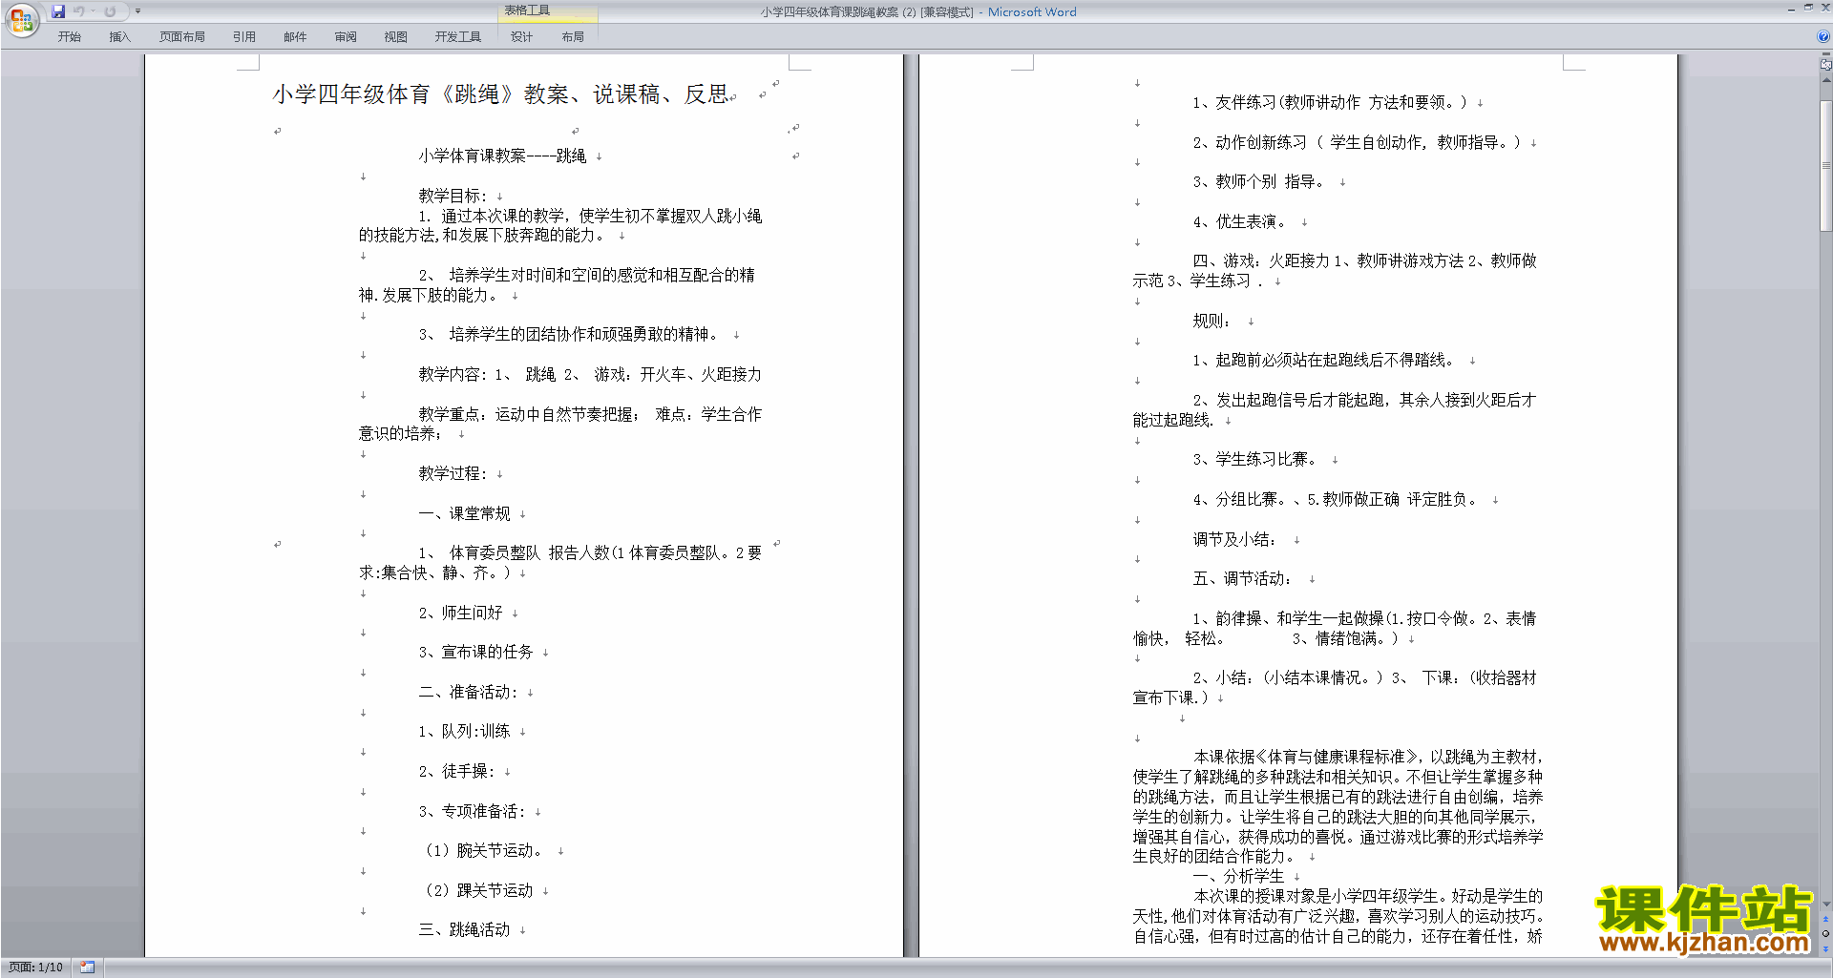This screenshot has height=978, width=1833.
Task: Click the heading 一、分析学生
Action: coord(1237,876)
